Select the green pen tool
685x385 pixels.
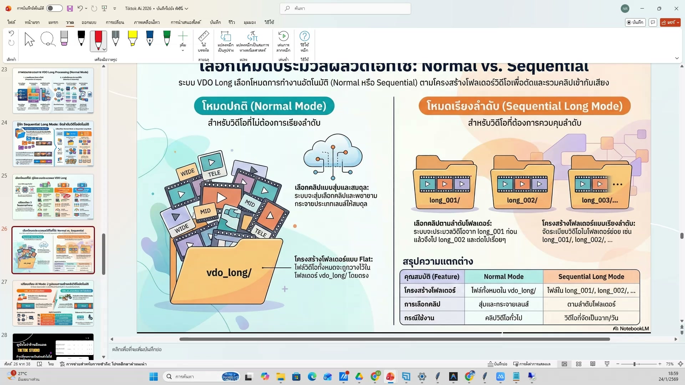tap(167, 38)
